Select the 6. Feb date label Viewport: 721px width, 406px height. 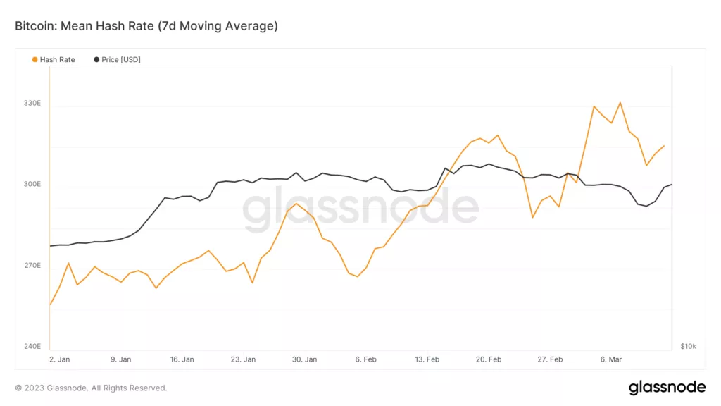click(x=367, y=359)
